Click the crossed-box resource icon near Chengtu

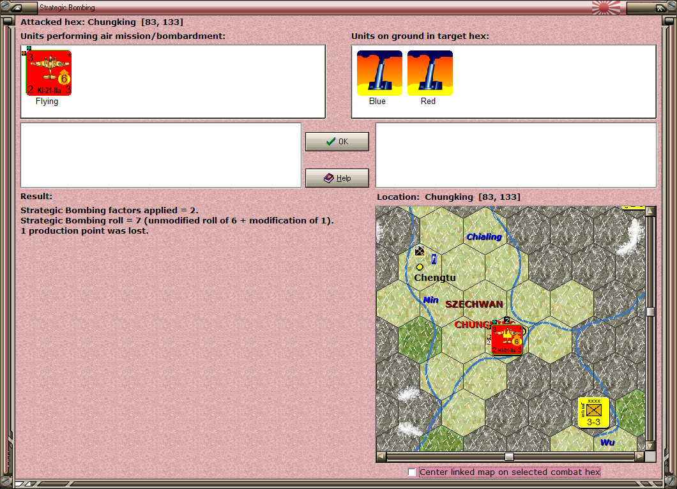click(x=420, y=251)
